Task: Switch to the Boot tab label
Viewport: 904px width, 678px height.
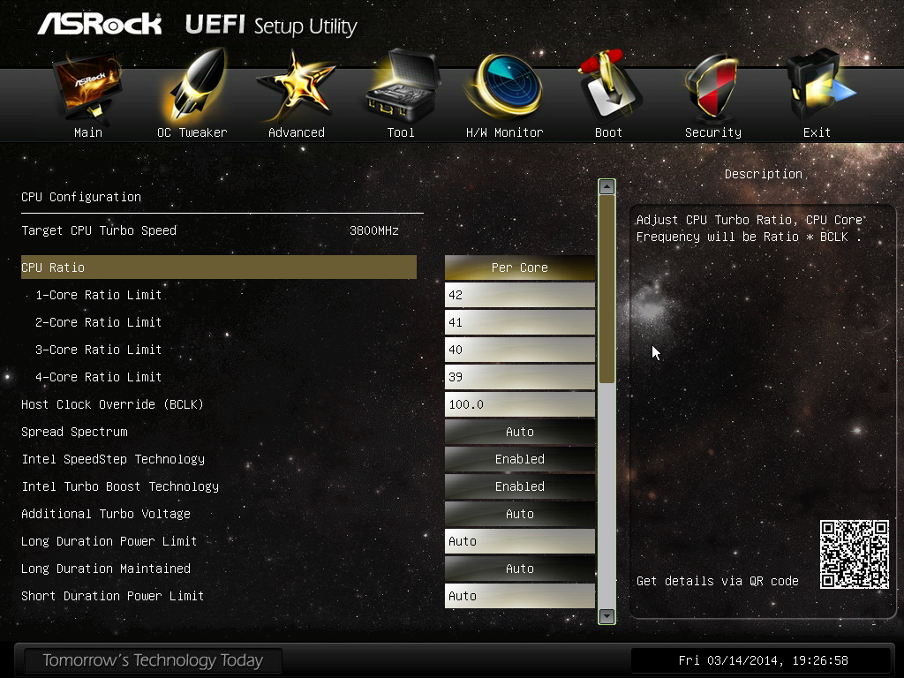Action: click(608, 132)
